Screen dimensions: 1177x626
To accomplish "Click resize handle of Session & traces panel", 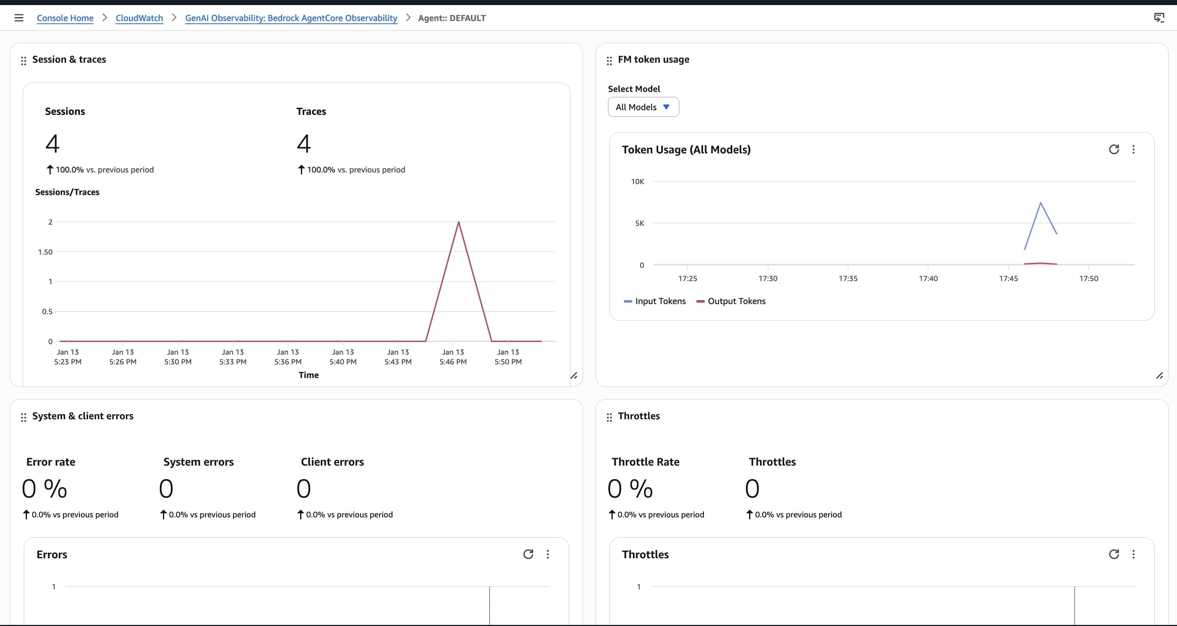I will coord(573,376).
